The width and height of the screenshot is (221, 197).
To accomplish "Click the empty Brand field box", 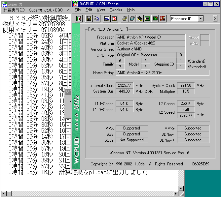I will coord(205,37).
